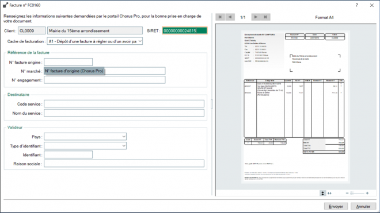
Task: Expand Type d'identifiant dropdown
Action: pos(85,146)
